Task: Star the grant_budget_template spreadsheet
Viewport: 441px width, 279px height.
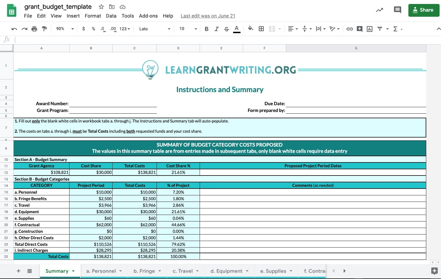Action: point(101,7)
